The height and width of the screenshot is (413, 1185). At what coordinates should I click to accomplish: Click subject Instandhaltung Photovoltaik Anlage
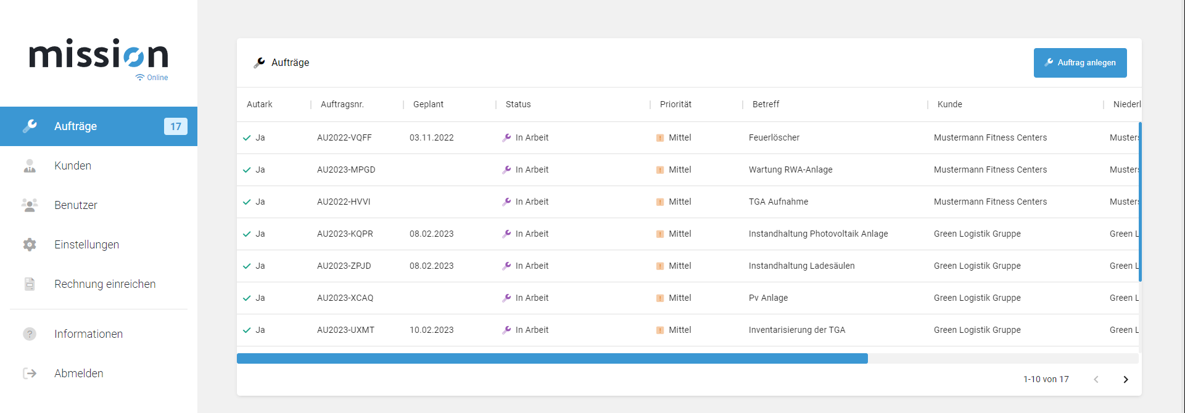819,234
